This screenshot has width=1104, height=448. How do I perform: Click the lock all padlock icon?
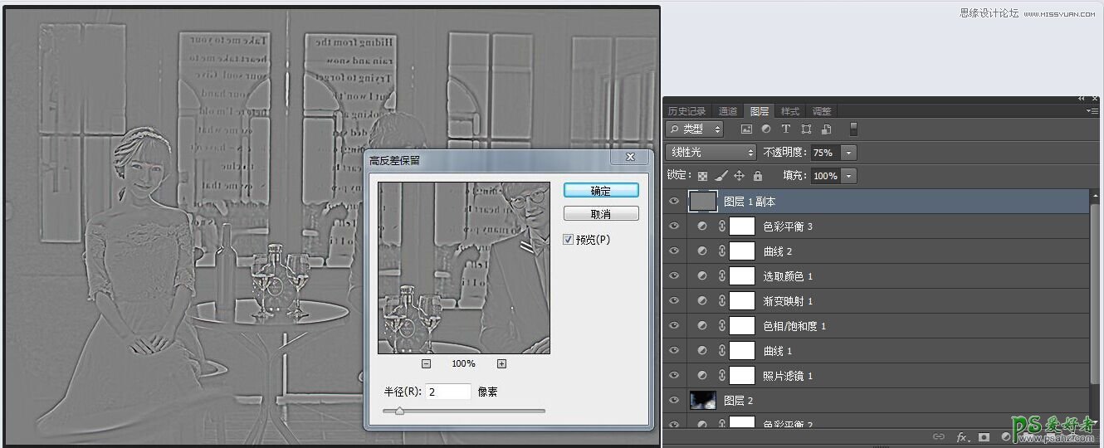pyautogui.click(x=757, y=176)
